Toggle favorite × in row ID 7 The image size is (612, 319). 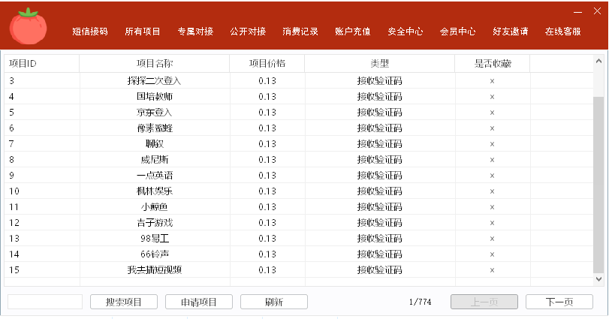point(492,144)
